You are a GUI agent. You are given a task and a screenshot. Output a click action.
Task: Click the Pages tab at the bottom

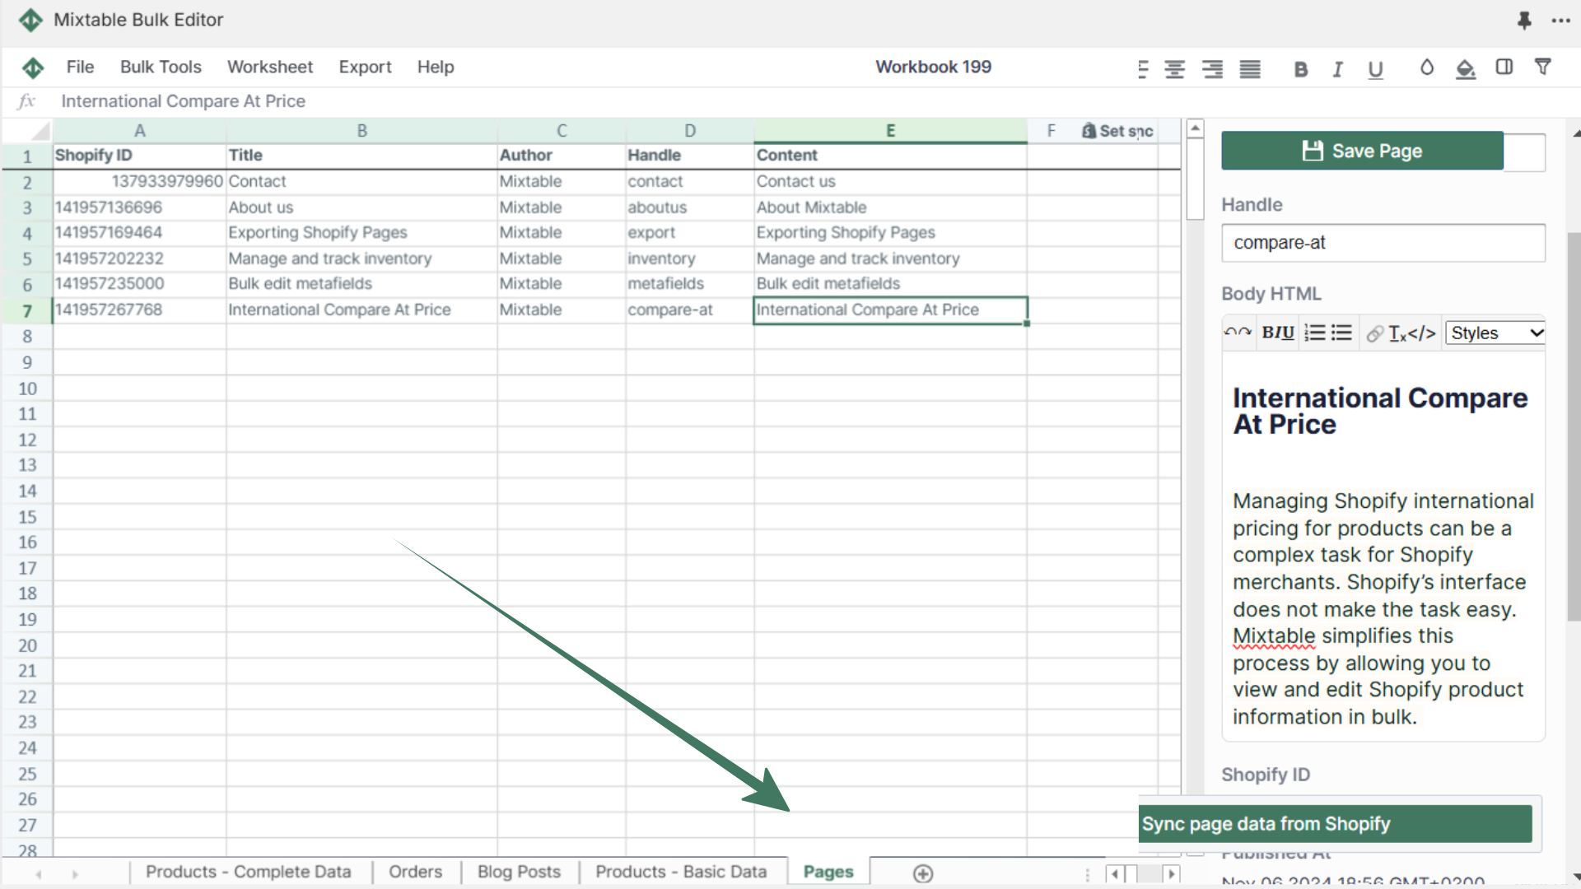tap(828, 872)
